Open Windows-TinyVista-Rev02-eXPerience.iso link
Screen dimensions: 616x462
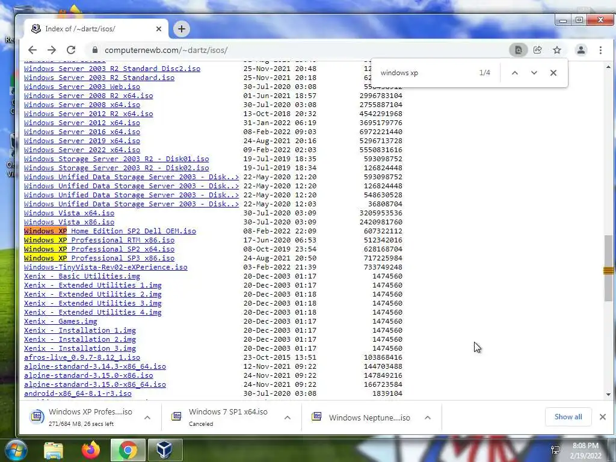pos(106,267)
